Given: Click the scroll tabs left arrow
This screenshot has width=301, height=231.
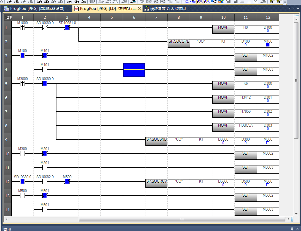Looking at the screenshot, I should (290, 8).
